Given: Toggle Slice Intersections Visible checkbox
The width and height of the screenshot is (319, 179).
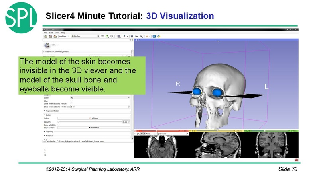Looking at the screenshot, I should (x=71, y=103).
